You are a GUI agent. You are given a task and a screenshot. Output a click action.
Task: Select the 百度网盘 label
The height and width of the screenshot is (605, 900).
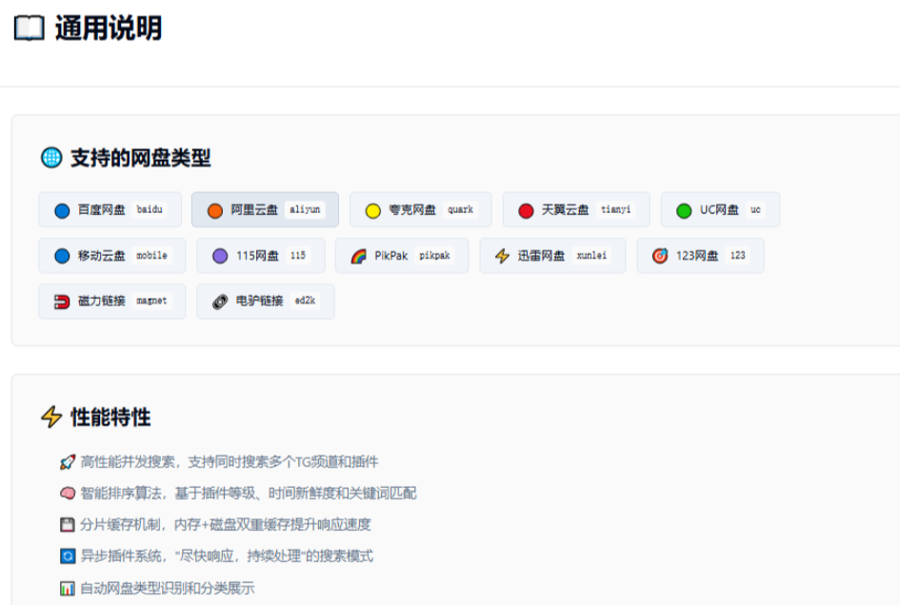tap(102, 210)
